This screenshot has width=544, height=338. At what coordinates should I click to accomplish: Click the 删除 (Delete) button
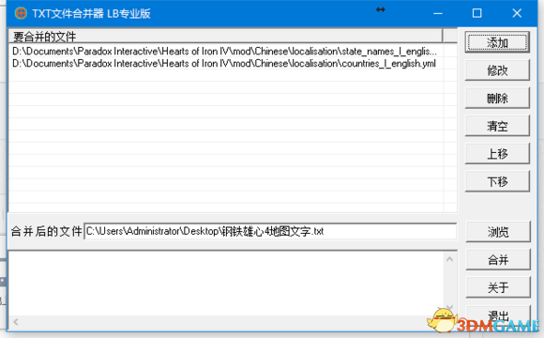497,98
